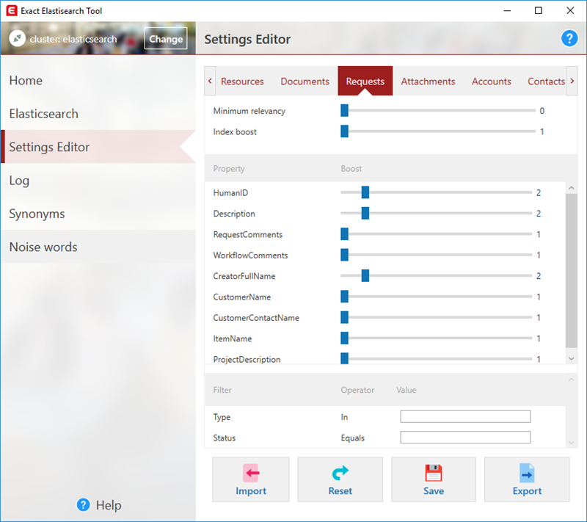This screenshot has height=522, width=587.
Task: Click the Exact app logo in title bar
Action: point(12,10)
